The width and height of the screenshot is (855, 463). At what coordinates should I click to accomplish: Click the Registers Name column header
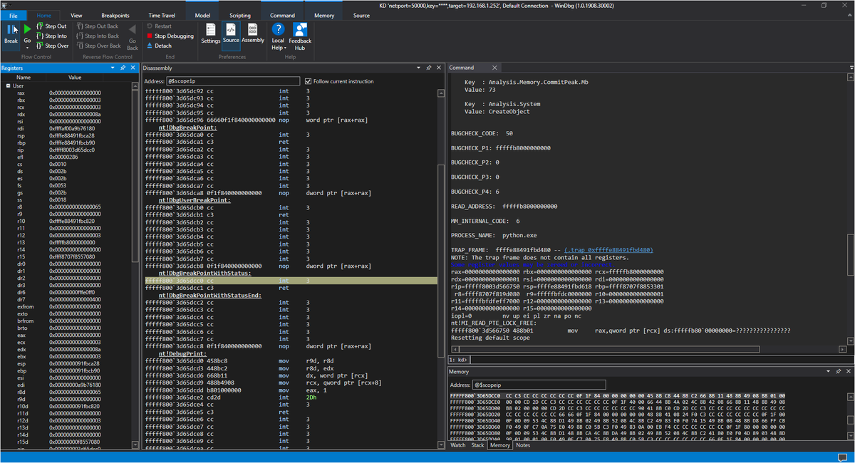point(24,77)
